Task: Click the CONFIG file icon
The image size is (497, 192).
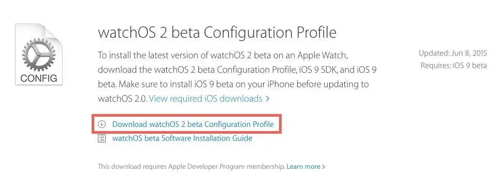Action: pos(39,54)
